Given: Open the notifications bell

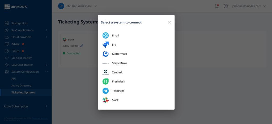Looking at the screenshot, I should [x=216, y=6].
